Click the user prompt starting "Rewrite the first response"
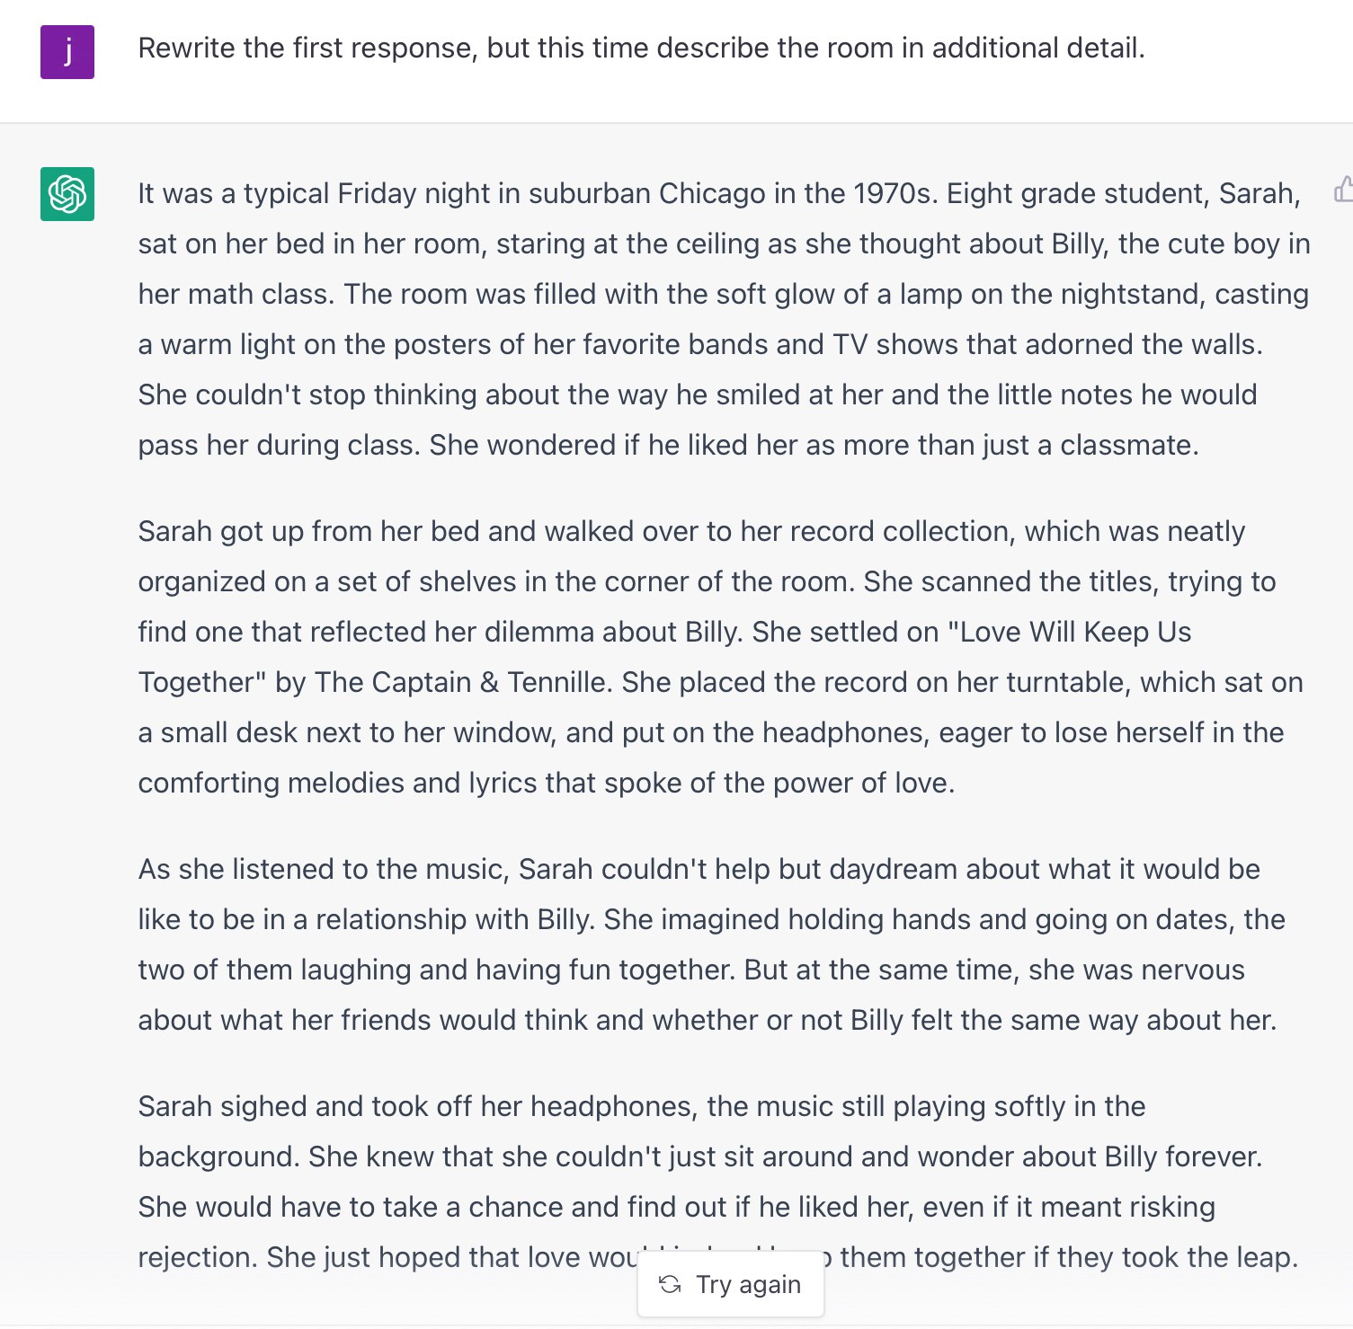 [642, 48]
